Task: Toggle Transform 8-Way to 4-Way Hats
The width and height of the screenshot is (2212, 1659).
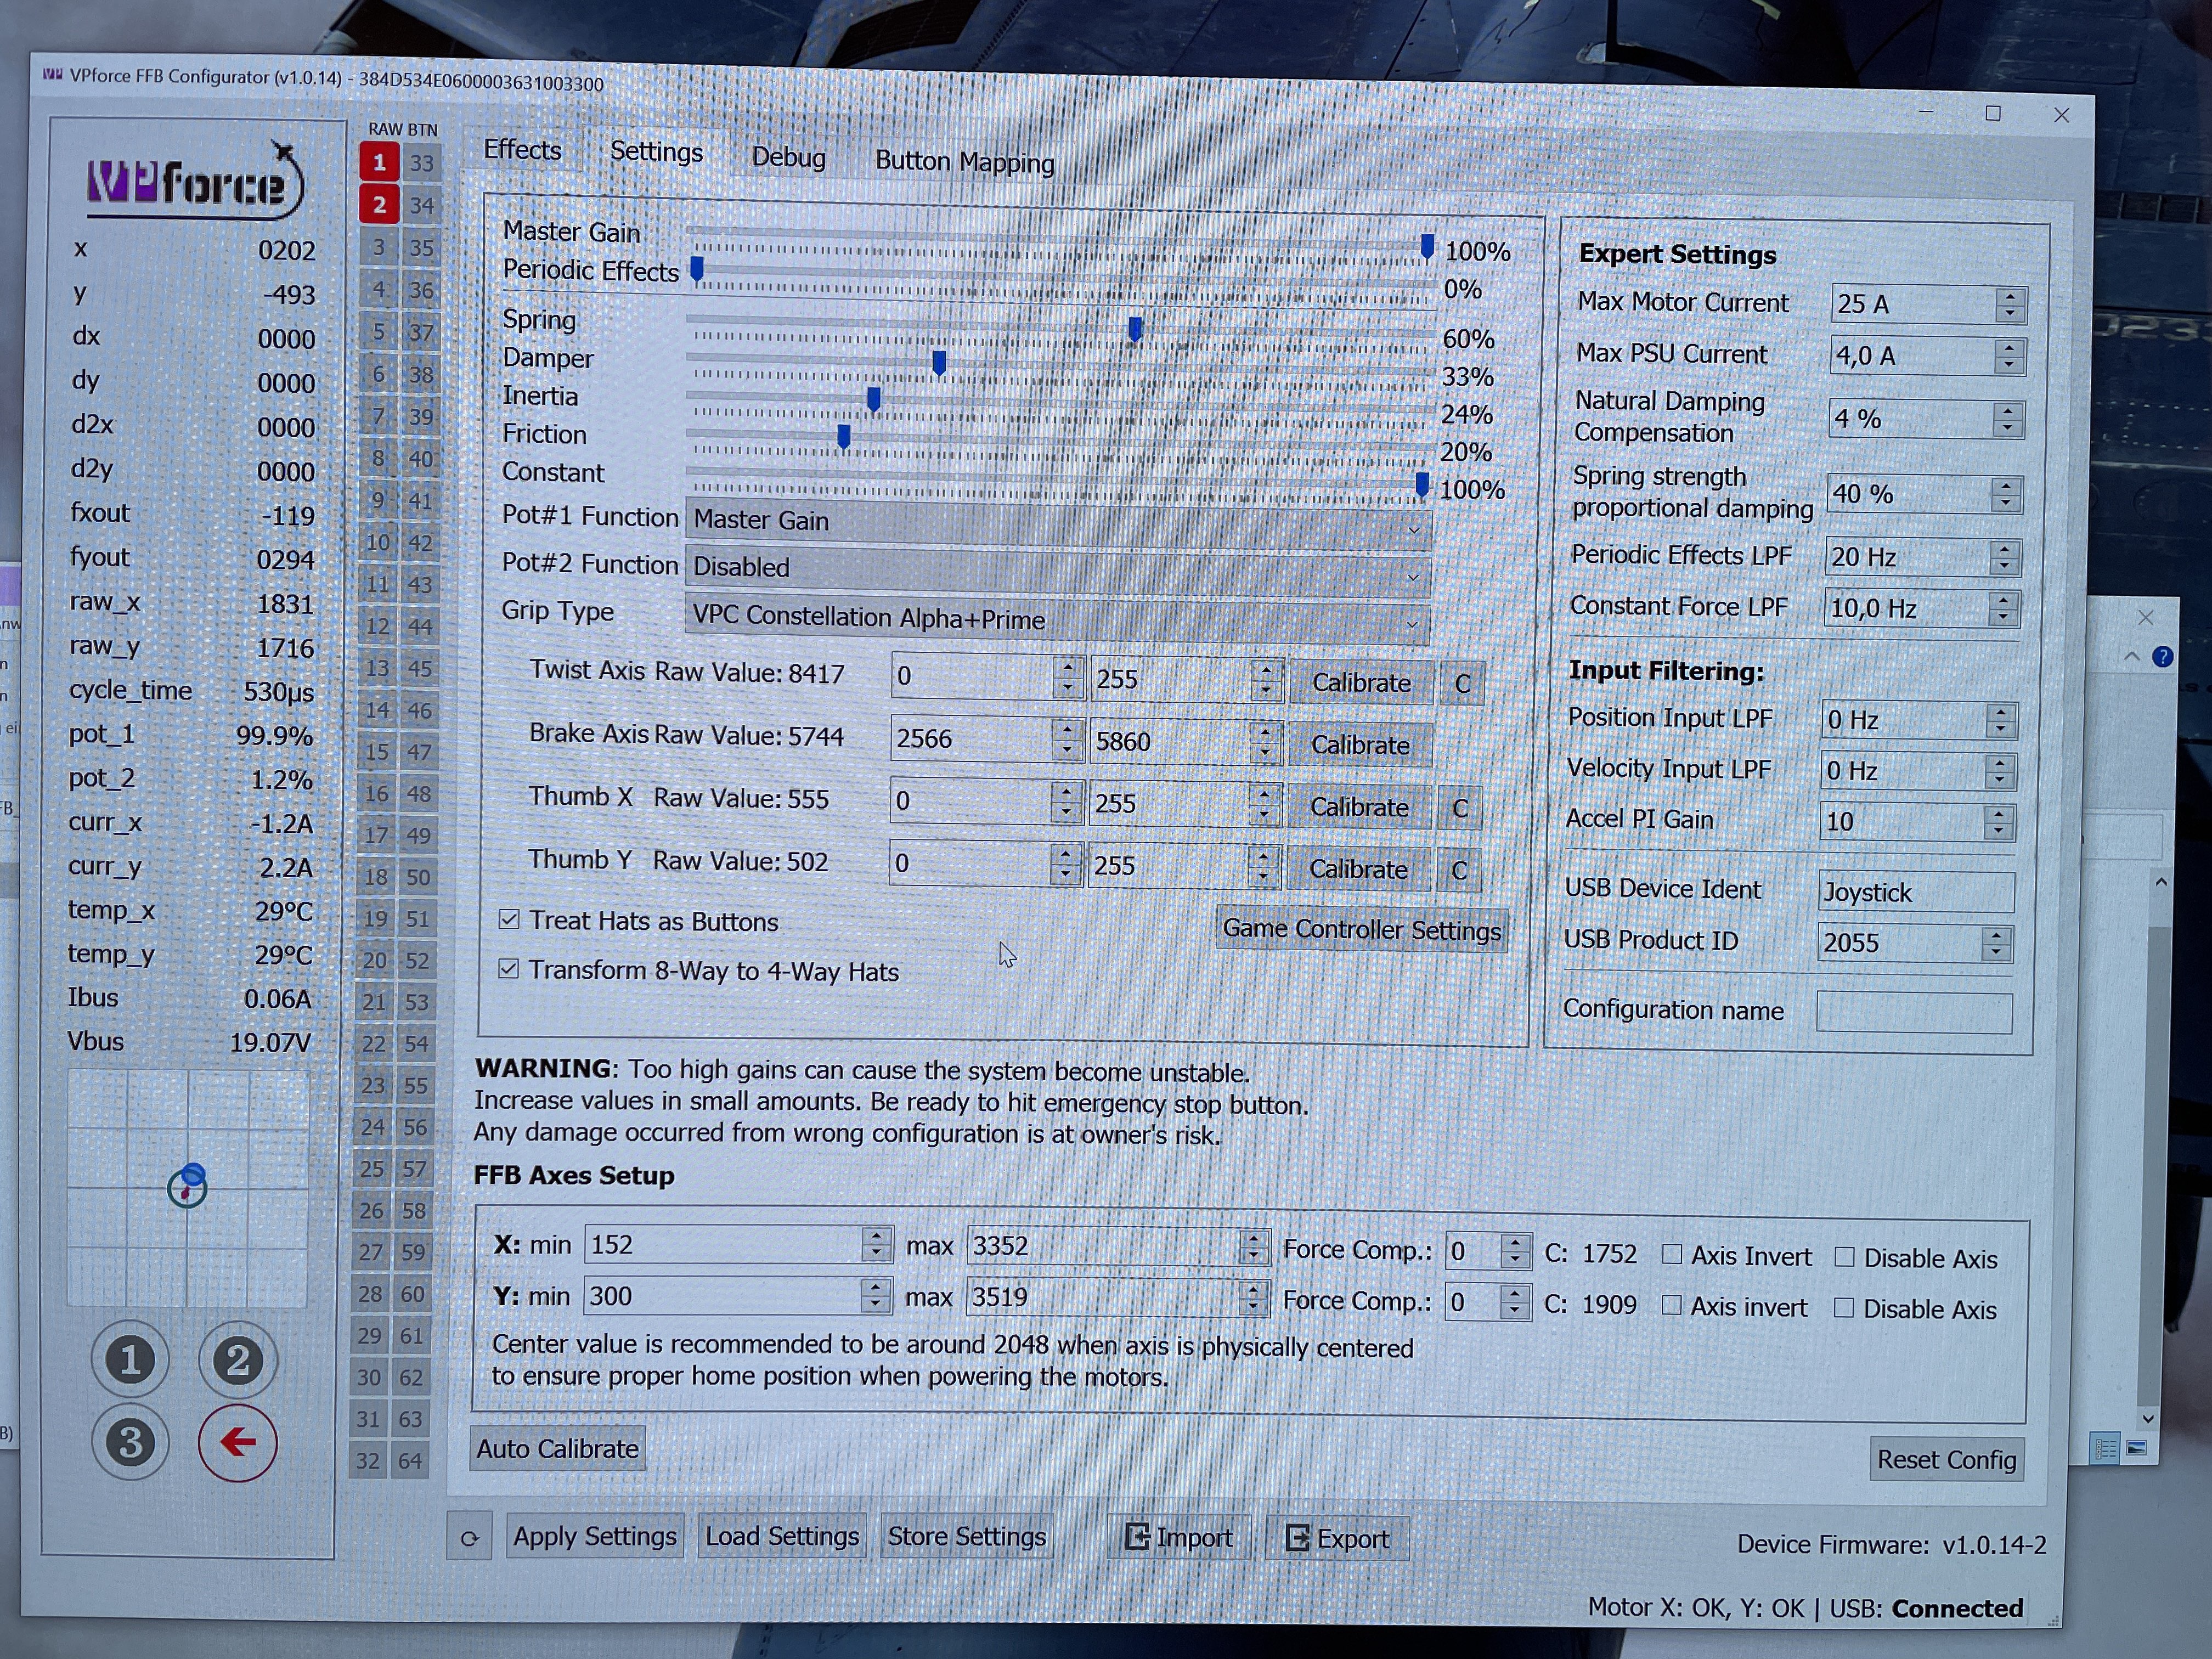Action: click(x=509, y=968)
